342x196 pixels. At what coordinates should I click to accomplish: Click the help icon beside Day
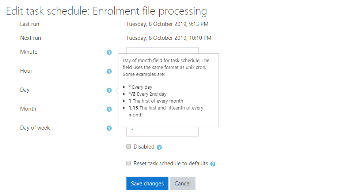(x=109, y=90)
